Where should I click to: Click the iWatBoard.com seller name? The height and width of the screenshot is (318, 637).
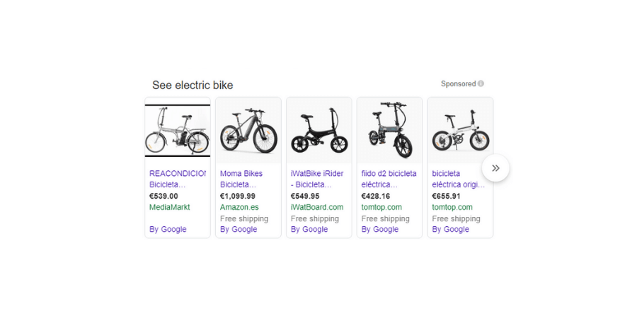pyautogui.click(x=317, y=207)
